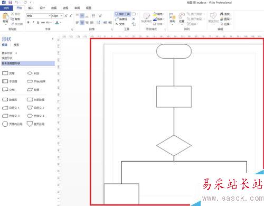Toggle Align Bottom text alignment
This screenshot has height=206, width=264.
tap(87, 16)
